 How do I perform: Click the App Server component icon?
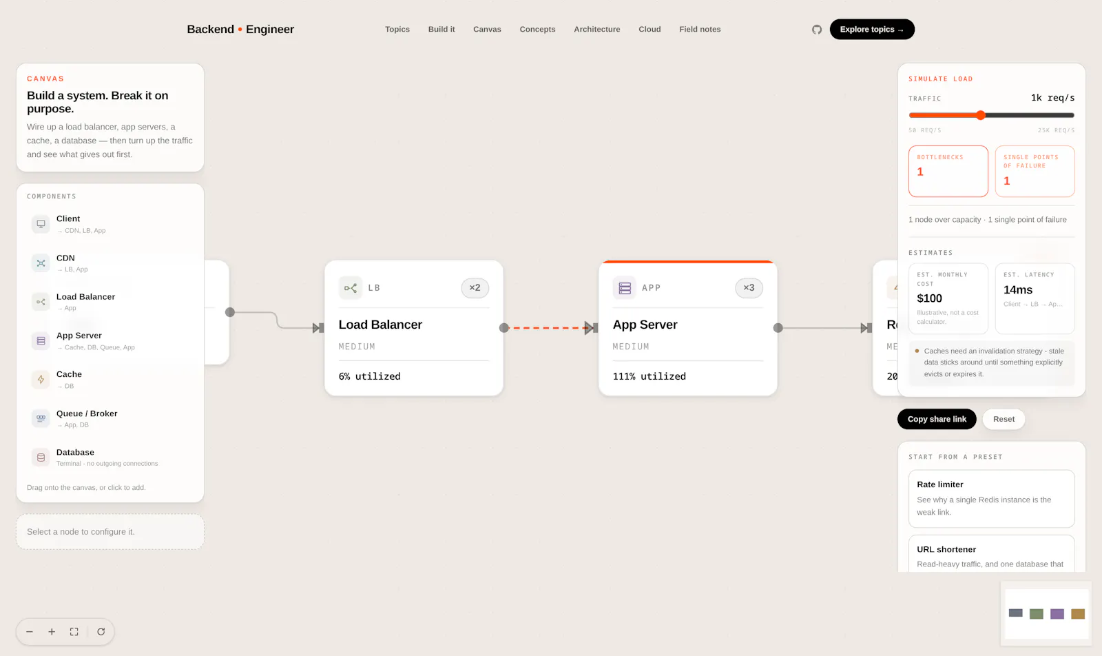[41, 341]
